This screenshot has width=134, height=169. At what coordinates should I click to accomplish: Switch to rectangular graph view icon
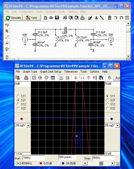pos(34,78)
